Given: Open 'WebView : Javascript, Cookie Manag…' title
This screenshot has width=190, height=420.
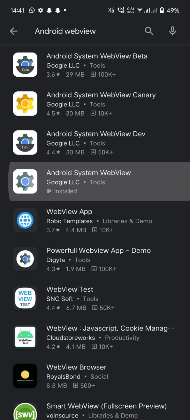Looking at the screenshot, I should coord(110,328).
